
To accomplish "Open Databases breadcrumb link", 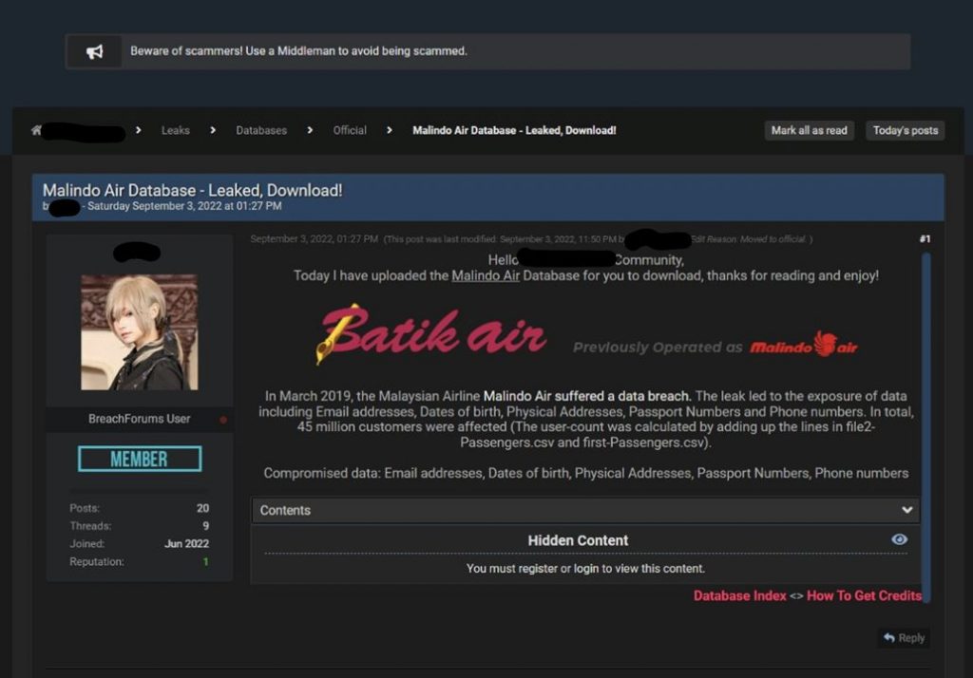I will (261, 130).
